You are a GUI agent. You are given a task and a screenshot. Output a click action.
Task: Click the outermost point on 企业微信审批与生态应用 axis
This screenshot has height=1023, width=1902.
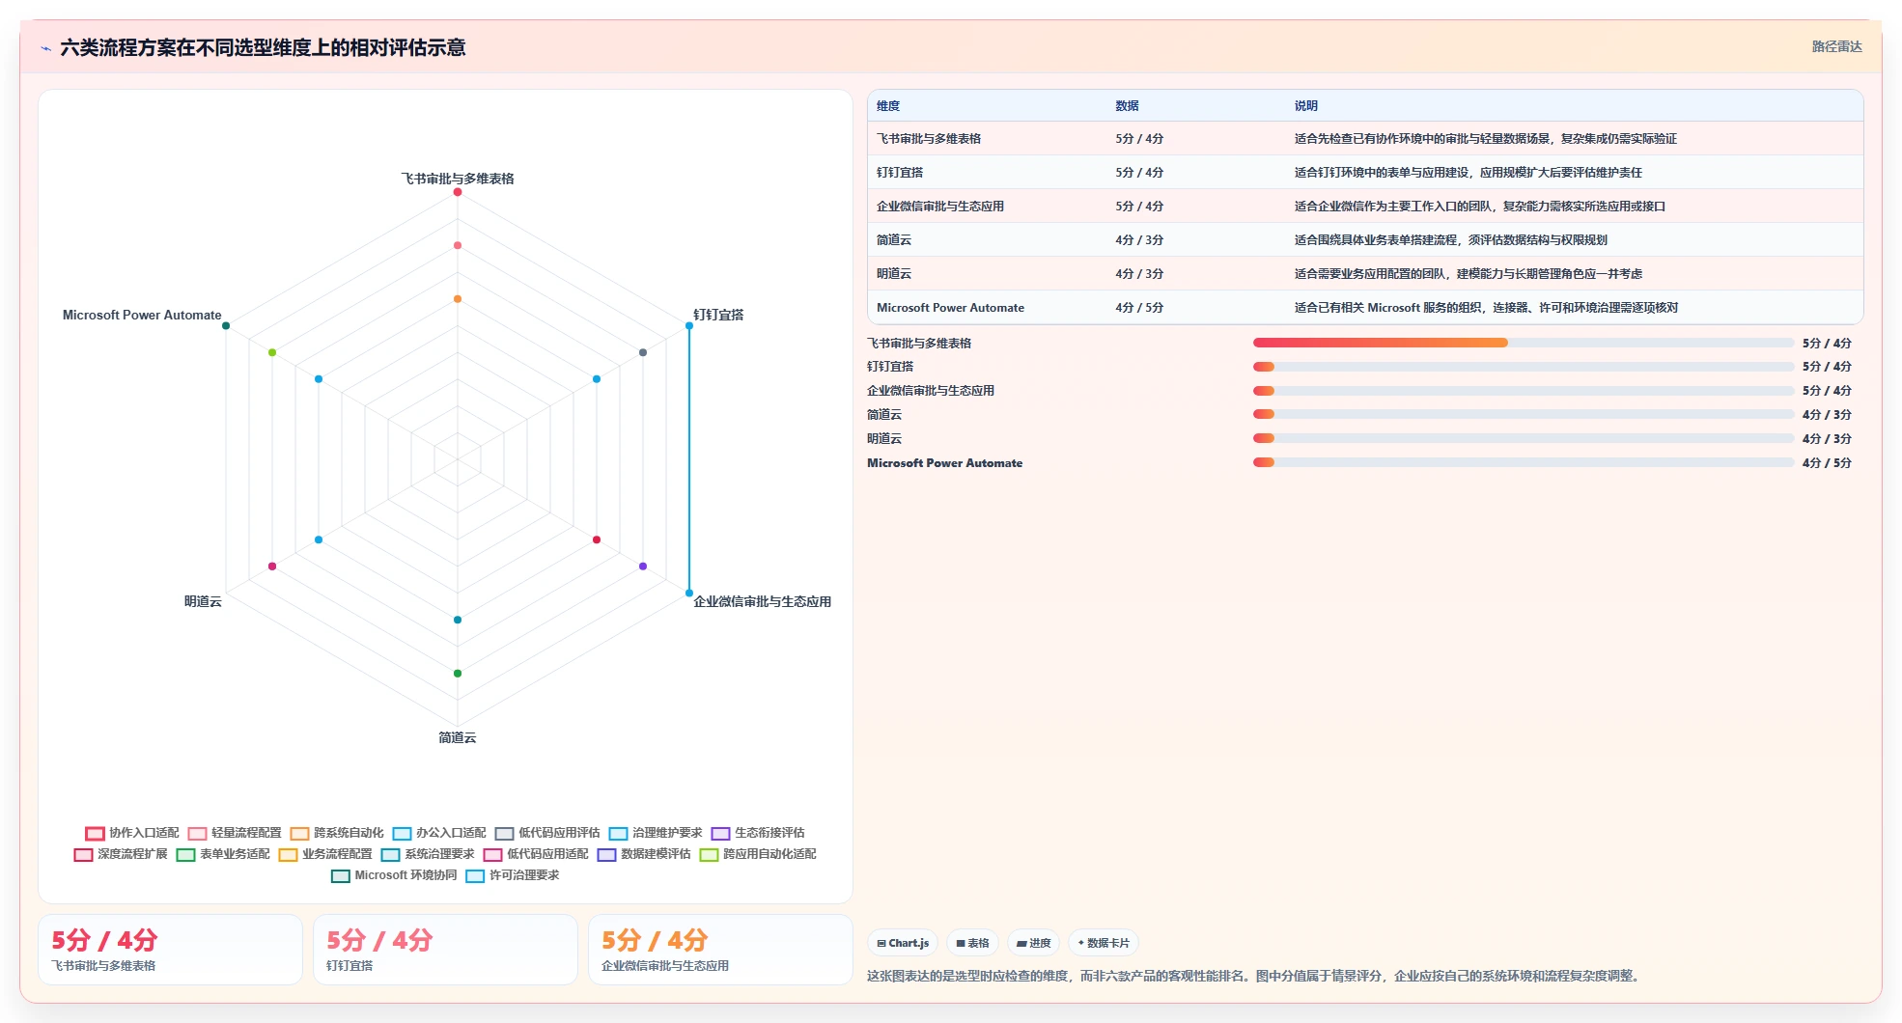(689, 594)
